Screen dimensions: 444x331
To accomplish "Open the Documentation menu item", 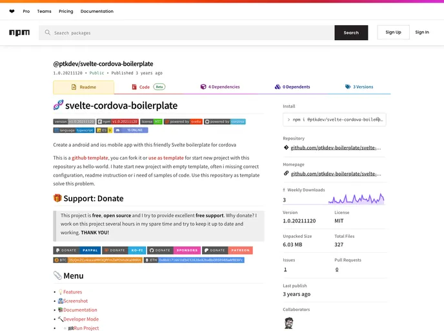I will click(x=97, y=12).
